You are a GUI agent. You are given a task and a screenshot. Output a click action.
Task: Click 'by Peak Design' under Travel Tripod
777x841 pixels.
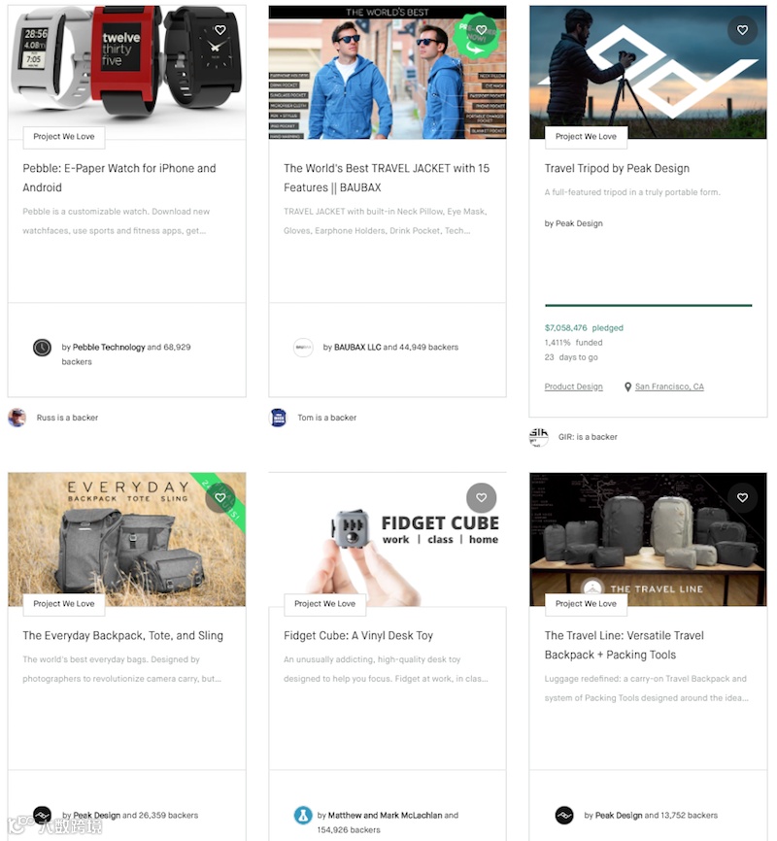(x=574, y=223)
